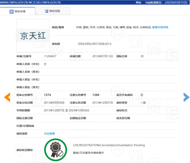
Task: Open the 商标详情 tab
Action: 18,11
